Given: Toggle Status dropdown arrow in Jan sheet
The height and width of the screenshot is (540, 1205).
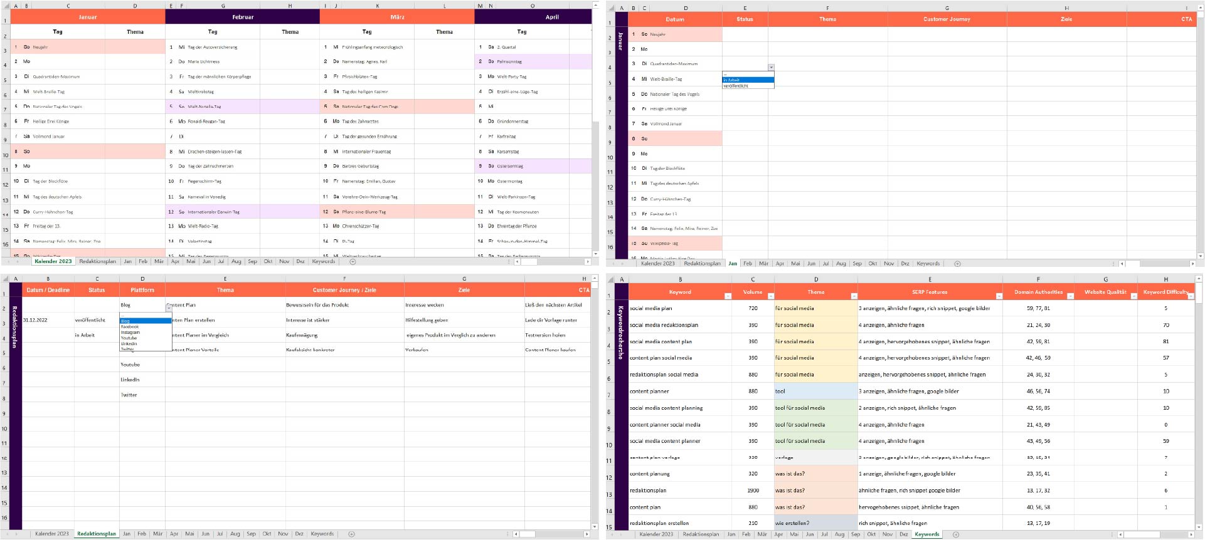Looking at the screenshot, I should click(771, 67).
